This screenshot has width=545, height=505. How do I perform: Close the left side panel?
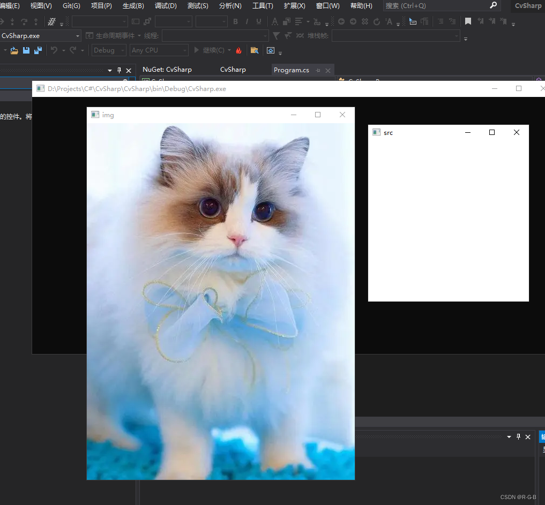pos(129,71)
